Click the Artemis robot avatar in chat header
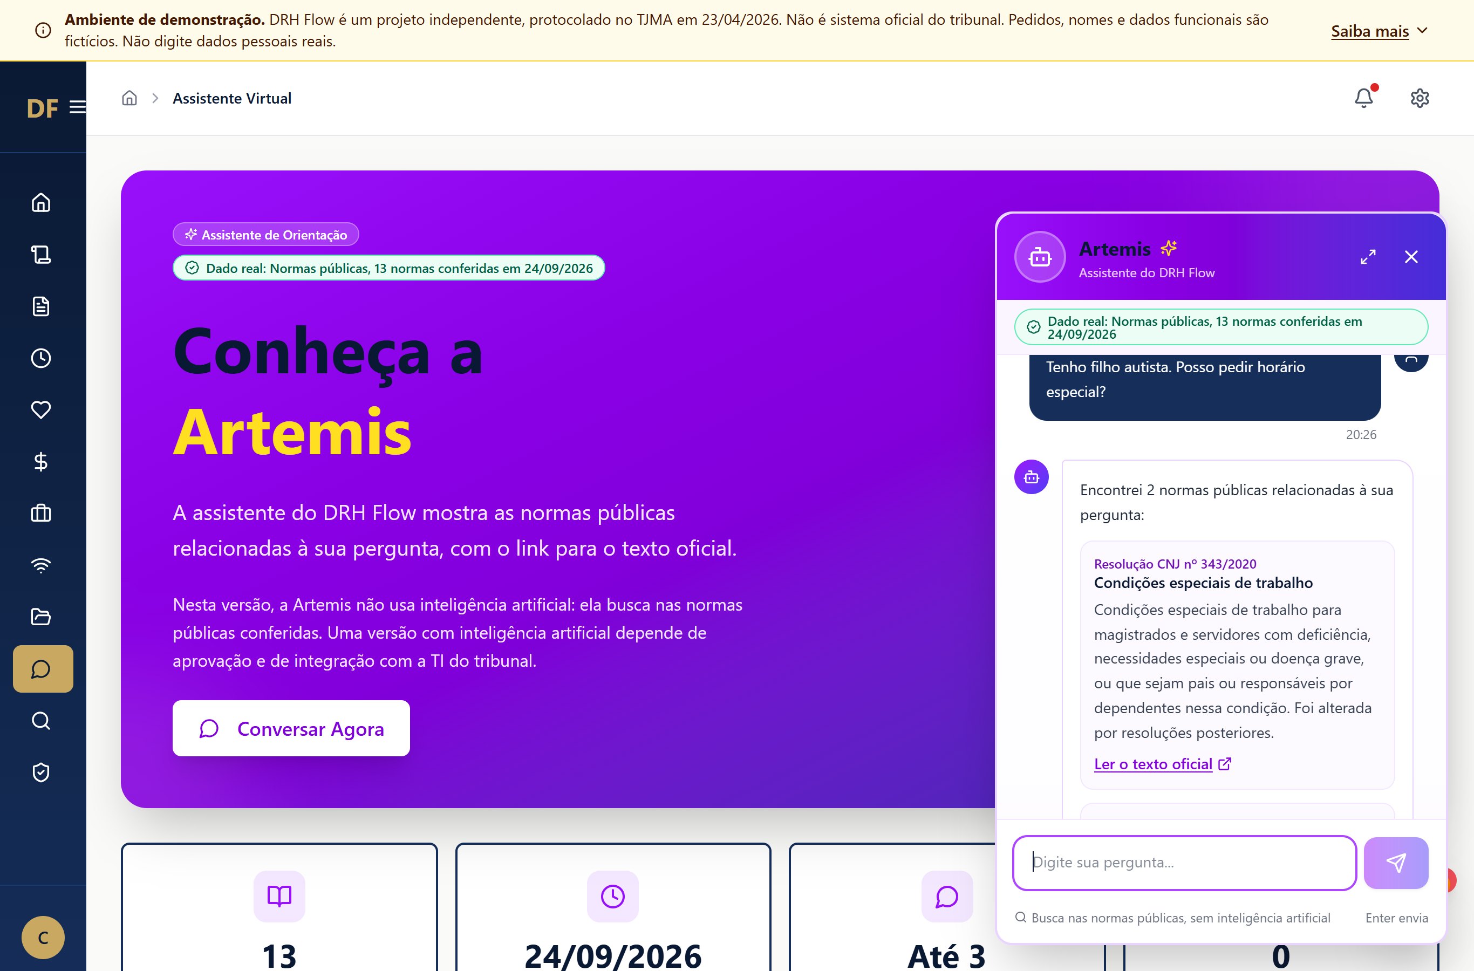 click(x=1040, y=257)
